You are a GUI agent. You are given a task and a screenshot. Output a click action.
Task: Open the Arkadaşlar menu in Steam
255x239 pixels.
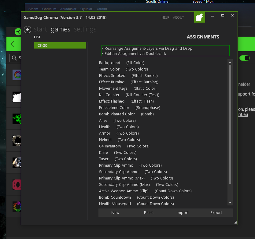point(68,9)
